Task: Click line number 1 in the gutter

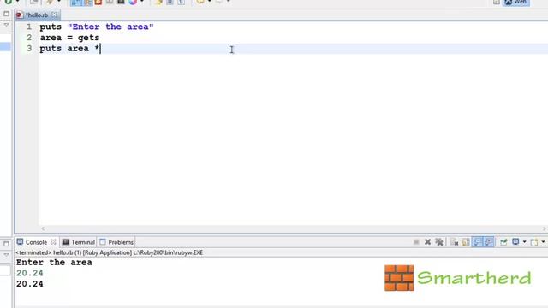Action: coord(29,27)
